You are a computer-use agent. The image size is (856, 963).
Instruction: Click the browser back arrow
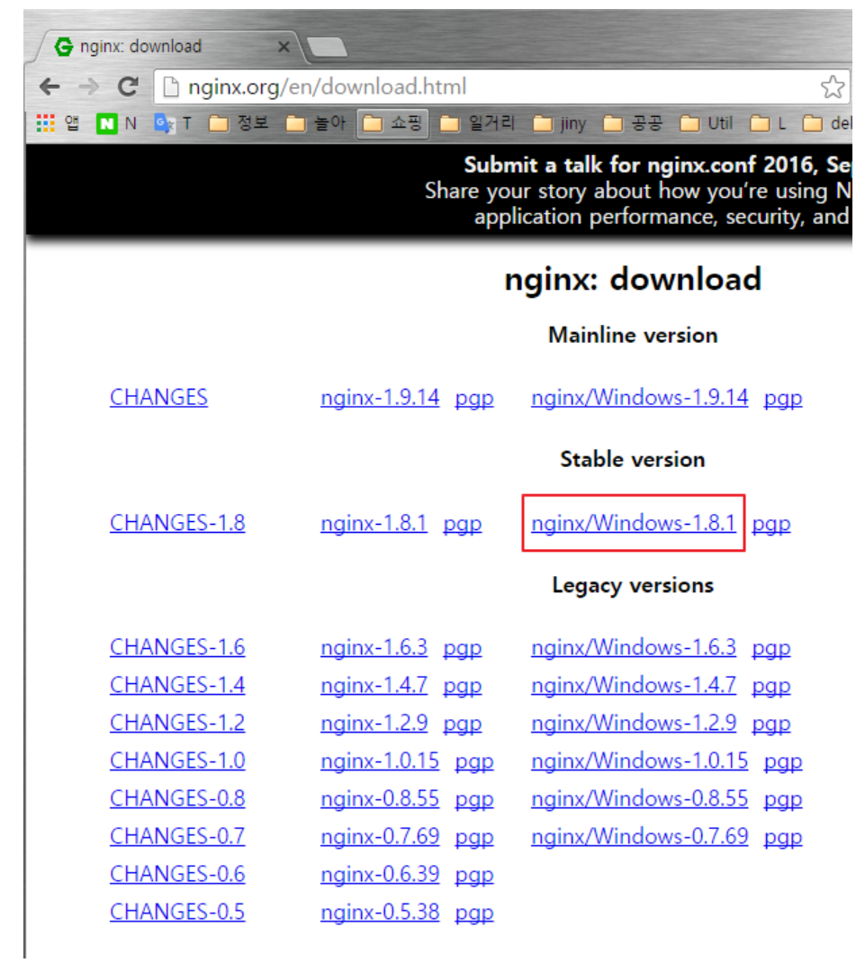click(x=50, y=86)
